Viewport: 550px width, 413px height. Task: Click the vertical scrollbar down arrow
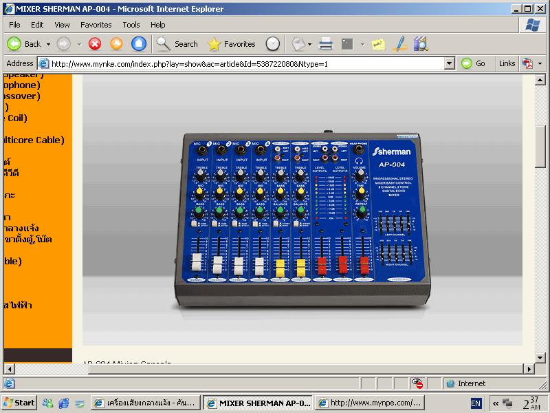[x=540, y=358]
